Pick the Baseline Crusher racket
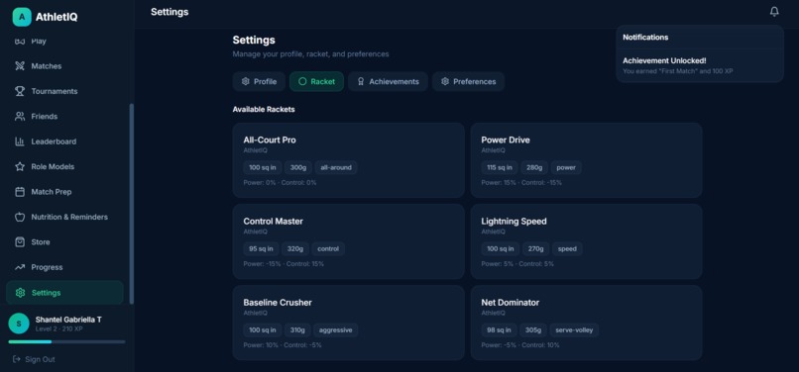This screenshot has height=372, width=799. [349, 323]
